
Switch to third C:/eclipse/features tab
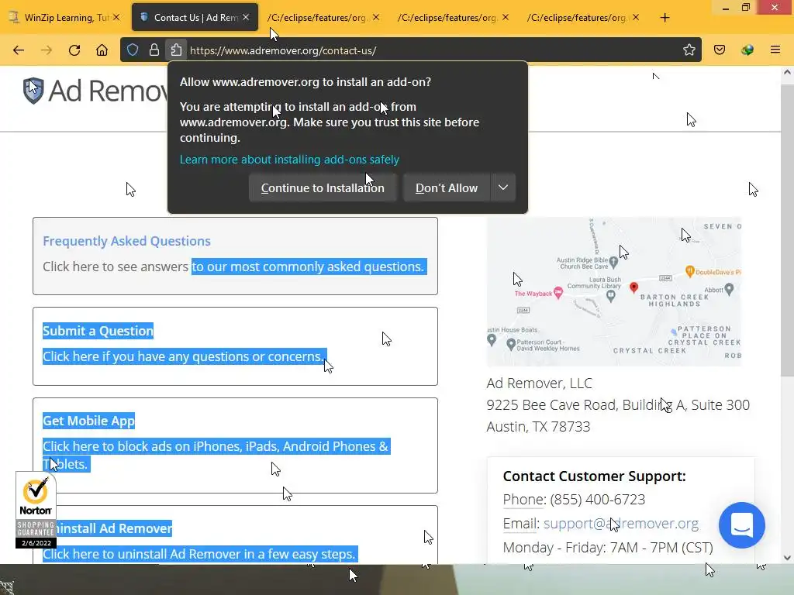(x=582, y=17)
